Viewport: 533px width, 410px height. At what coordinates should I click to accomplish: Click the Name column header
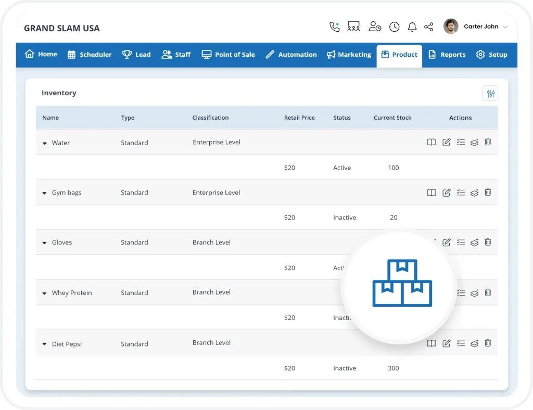50,118
